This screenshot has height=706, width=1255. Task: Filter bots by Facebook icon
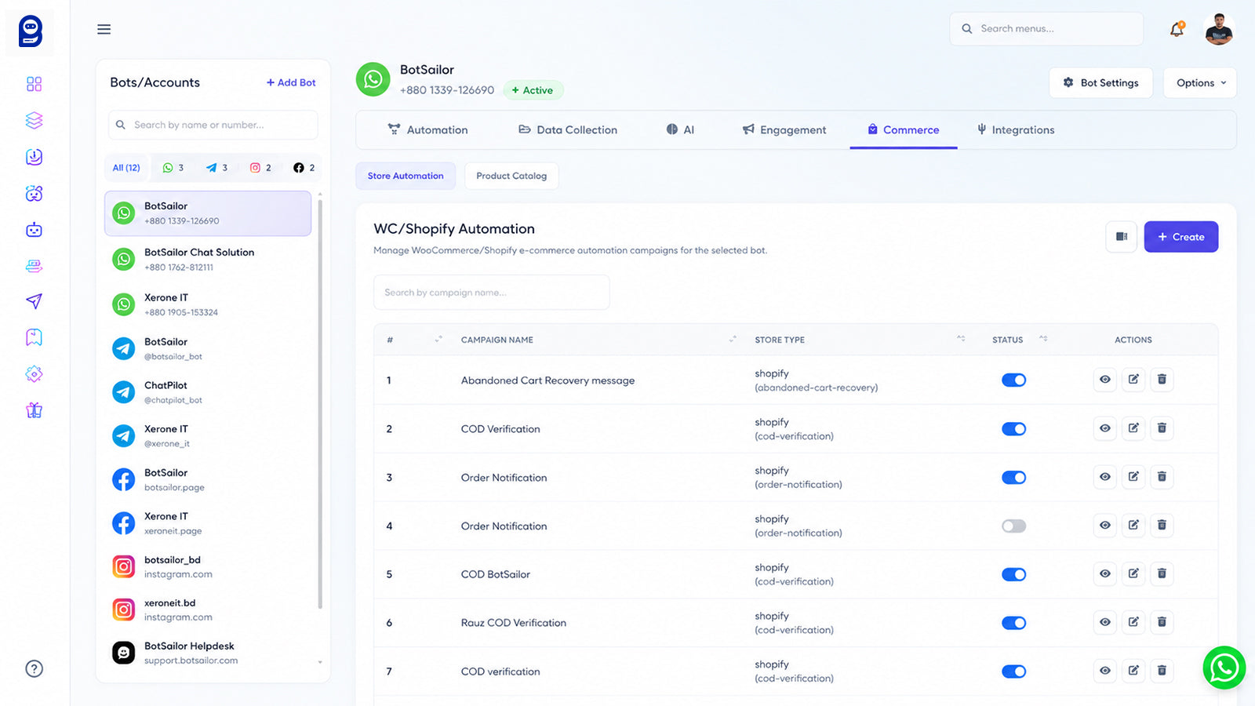click(304, 168)
